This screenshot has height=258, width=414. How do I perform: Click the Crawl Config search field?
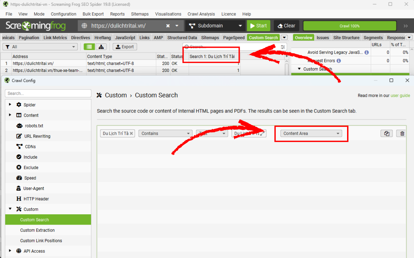tap(48, 93)
